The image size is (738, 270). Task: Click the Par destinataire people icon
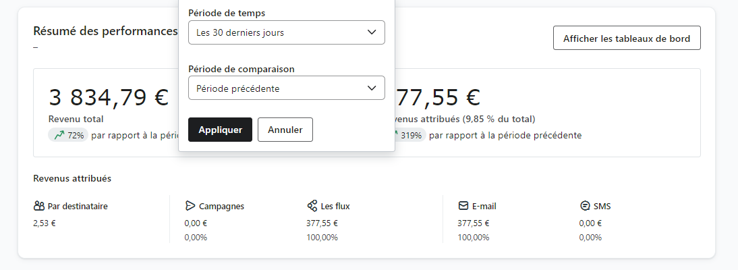[x=39, y=206]
